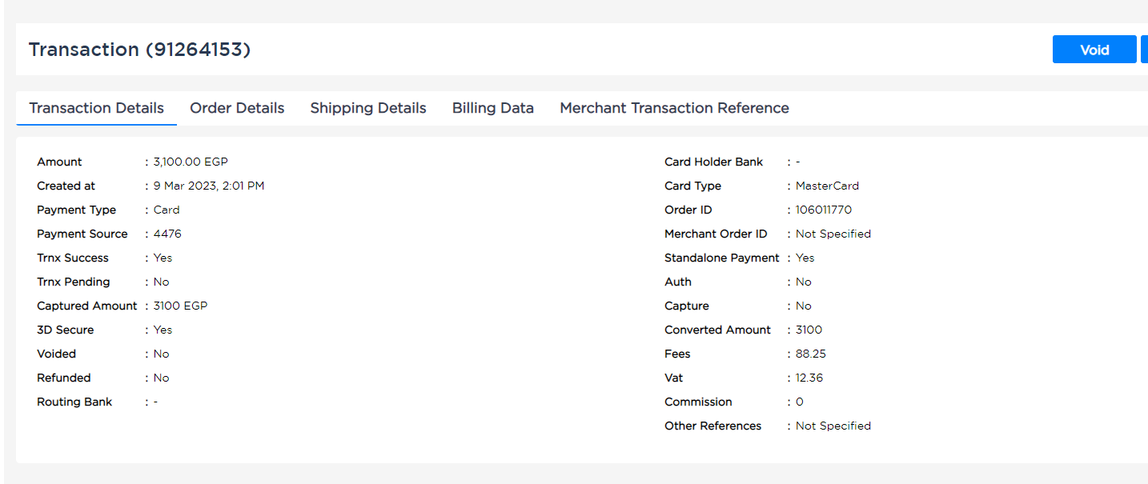
Task: Click the Routing Bank label
Action: [74, 402]
